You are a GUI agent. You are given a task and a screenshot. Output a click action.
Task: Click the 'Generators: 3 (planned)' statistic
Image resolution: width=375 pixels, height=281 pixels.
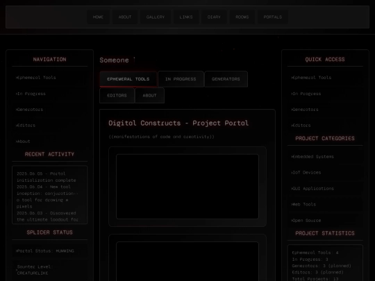click(322, 266)
